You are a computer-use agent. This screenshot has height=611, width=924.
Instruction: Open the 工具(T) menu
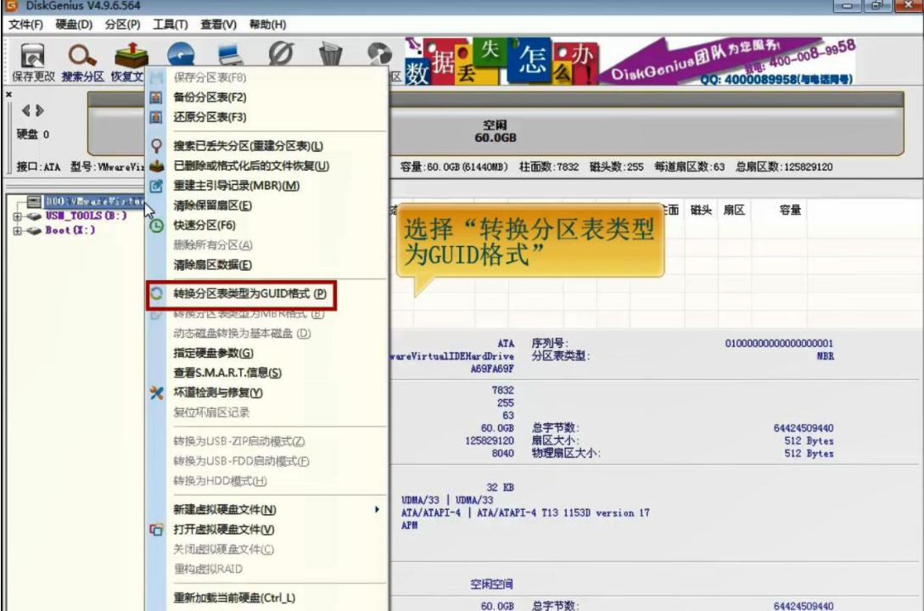168,25
